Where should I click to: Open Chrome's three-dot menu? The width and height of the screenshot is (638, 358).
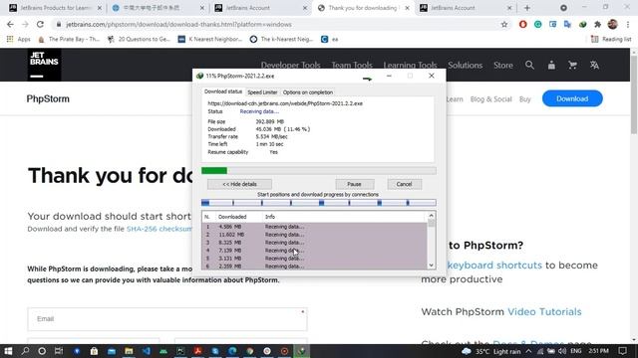point(628,24)
